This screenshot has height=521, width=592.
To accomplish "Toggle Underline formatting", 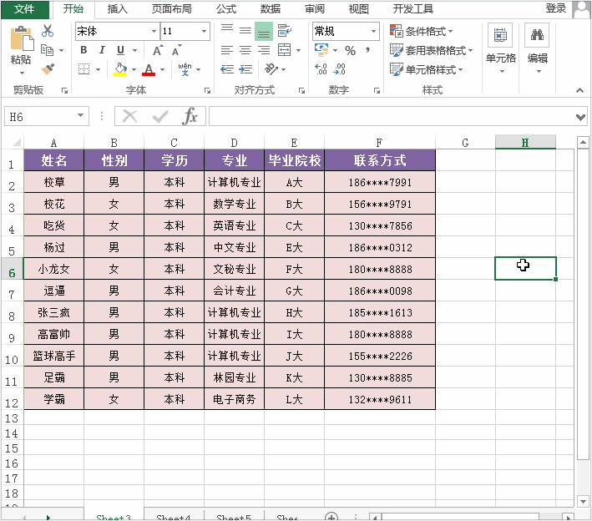I will click(x=120, y=50).
